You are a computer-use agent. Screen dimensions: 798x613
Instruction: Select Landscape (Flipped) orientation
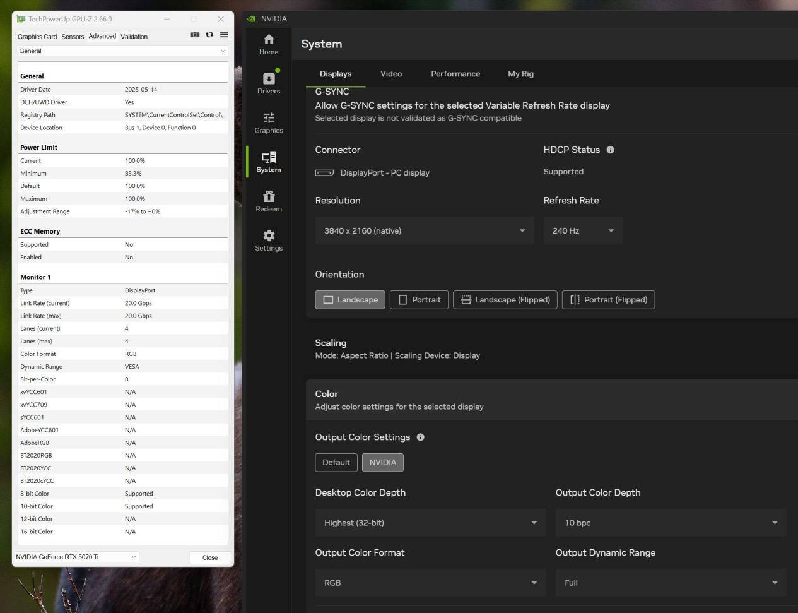click(x=505, y=300)
